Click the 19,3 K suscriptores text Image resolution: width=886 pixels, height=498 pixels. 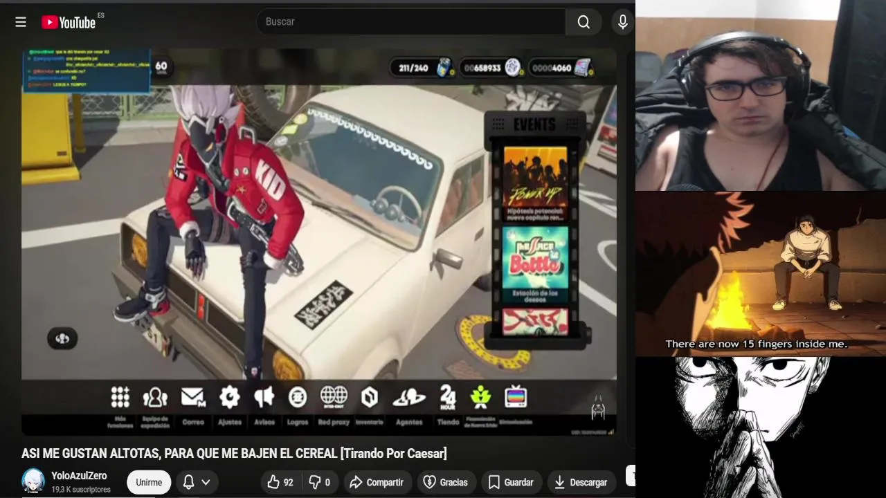[x=81, y=489]
